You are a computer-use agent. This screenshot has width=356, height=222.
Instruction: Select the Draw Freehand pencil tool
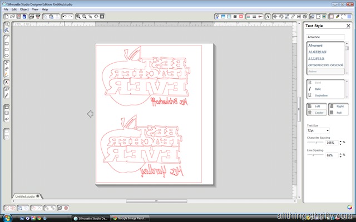tap(7, 74)
